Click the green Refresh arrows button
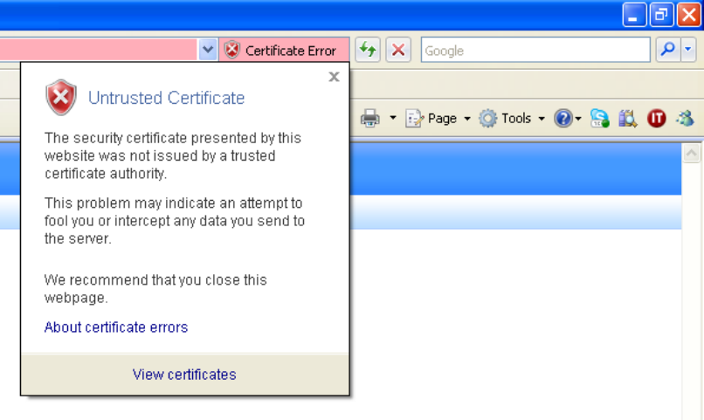The image size is (704, 420). [369, 50]
